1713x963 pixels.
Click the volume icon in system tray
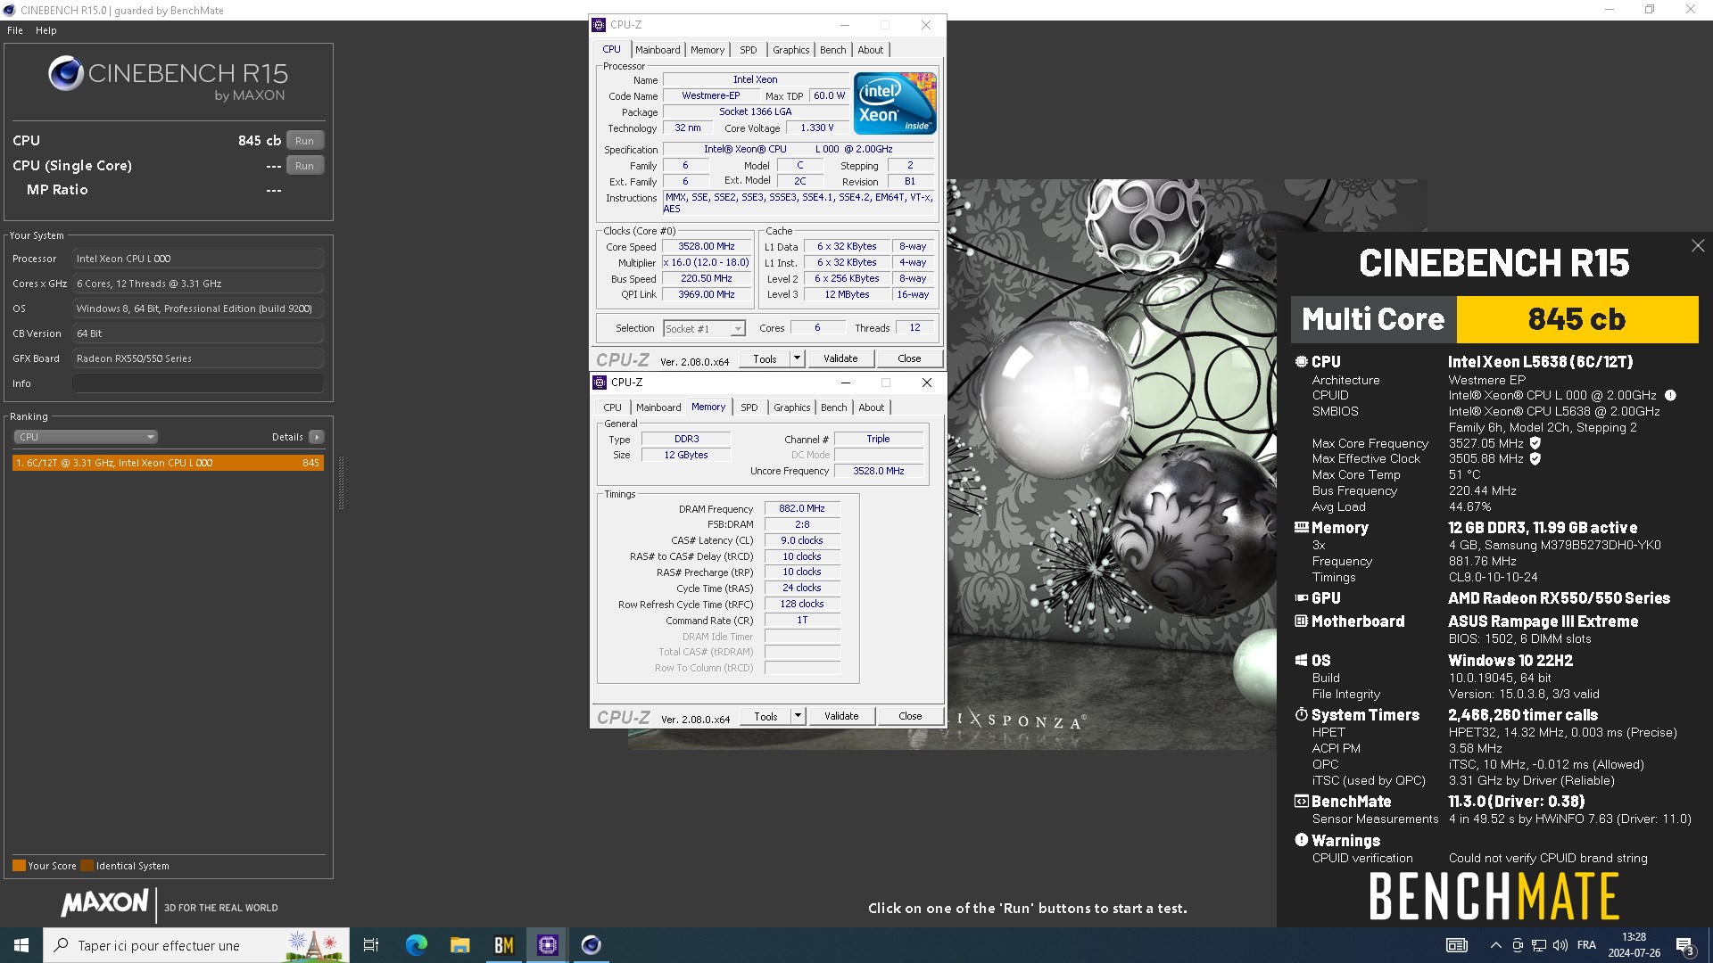(1560, 945)
